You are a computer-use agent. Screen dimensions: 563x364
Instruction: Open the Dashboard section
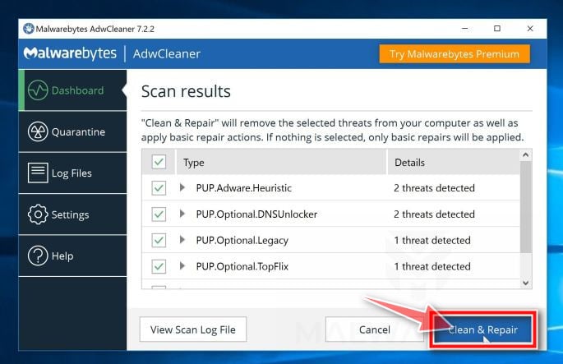pos(72,90)
